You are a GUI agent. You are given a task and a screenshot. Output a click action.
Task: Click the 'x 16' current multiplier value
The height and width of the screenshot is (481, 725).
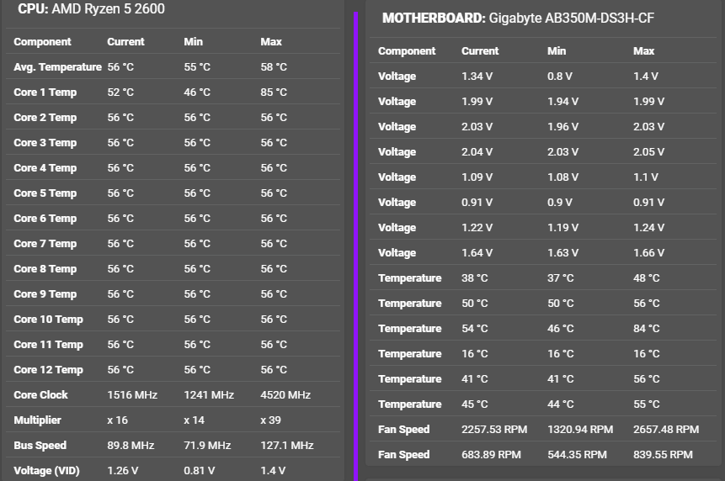(117, 420)
